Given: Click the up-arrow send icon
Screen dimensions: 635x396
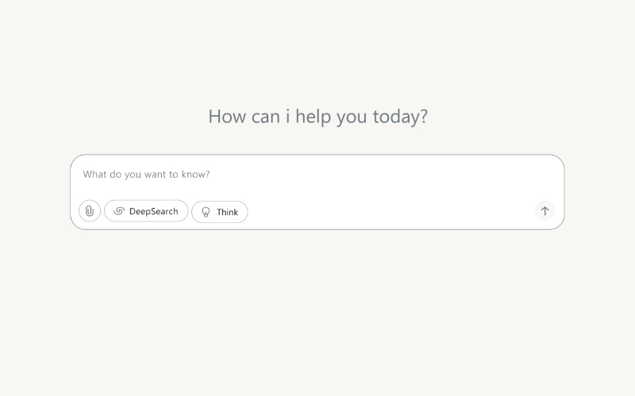Looking at the screenshot, I should 545,211.
